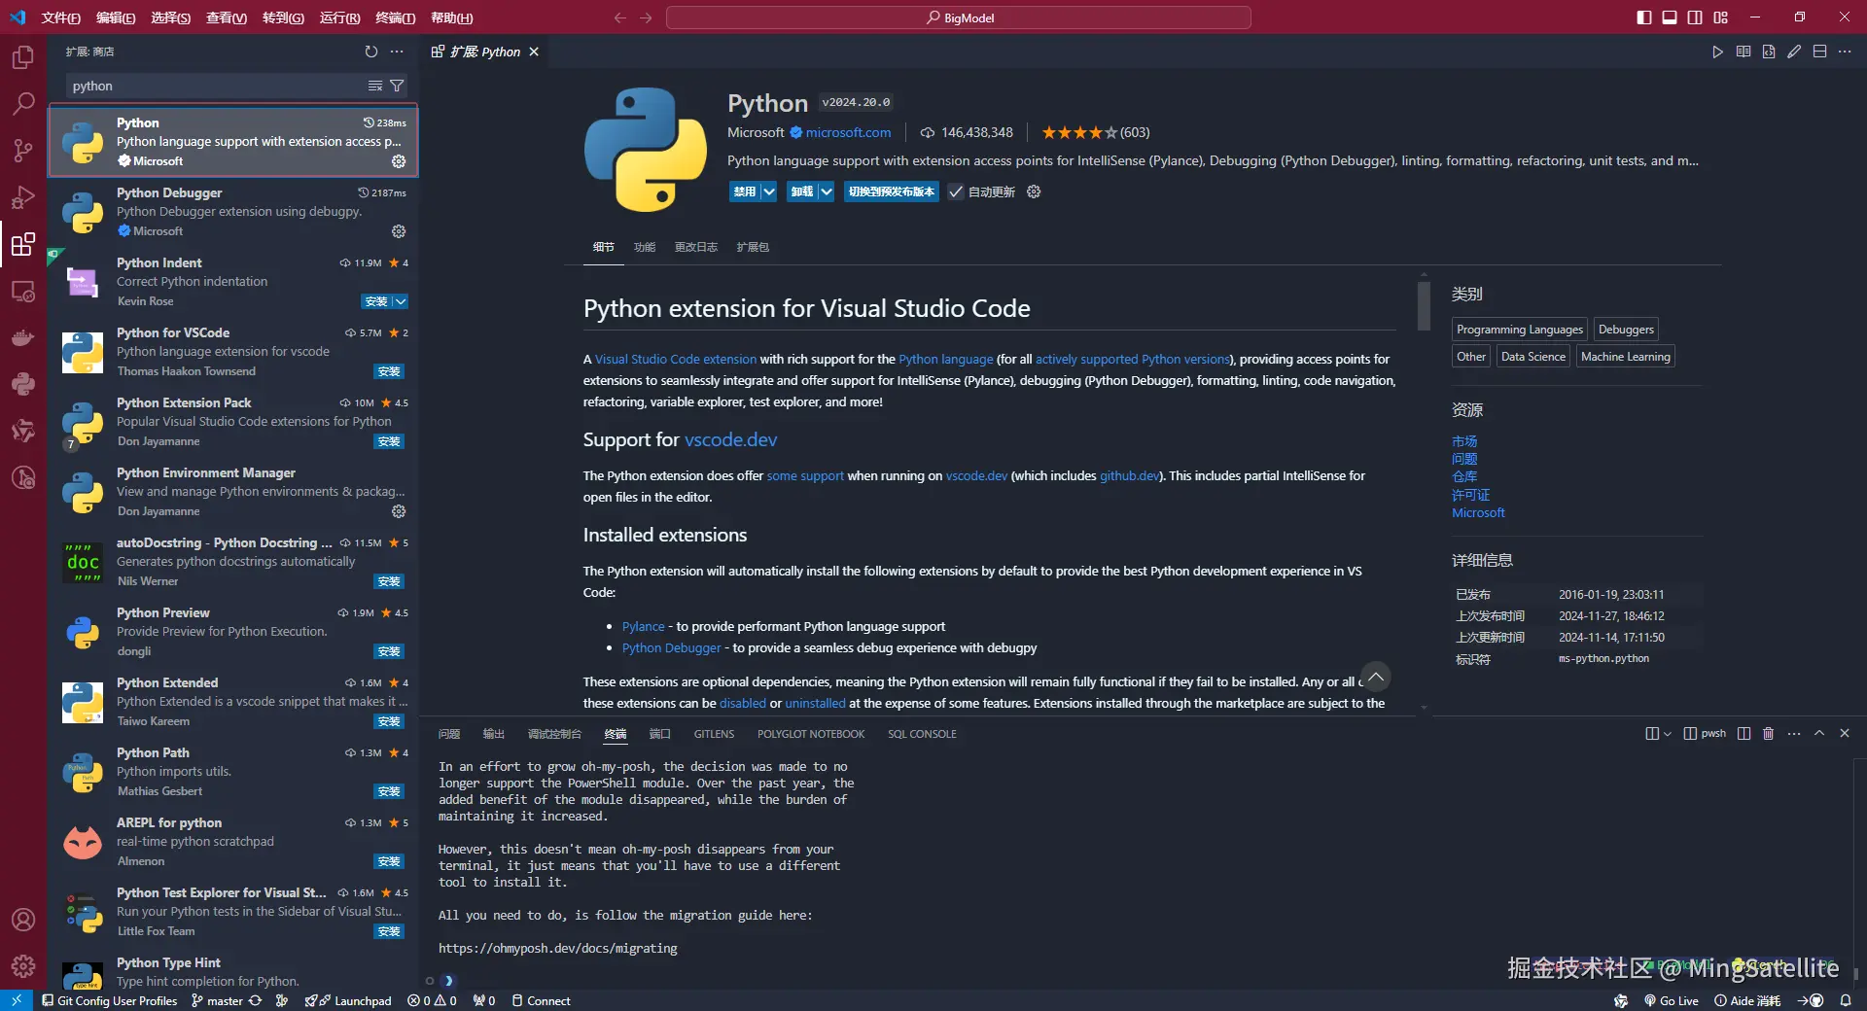The width and height of the screenshot is (1867, 1011).
Task: Maximize the terminal panel size
Action: 1819,733
